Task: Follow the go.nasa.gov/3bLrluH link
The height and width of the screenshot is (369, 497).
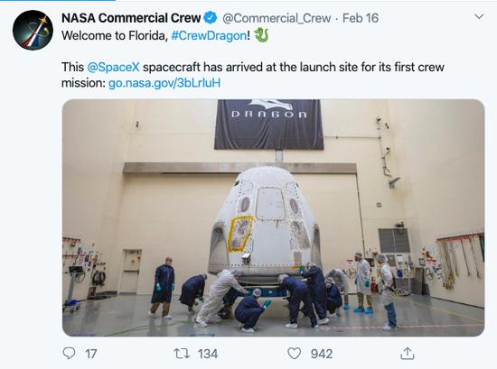Action: click(x=164, y=83)
